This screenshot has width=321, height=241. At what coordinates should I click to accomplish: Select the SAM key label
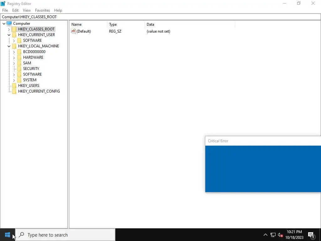click(x=27, y=63)
